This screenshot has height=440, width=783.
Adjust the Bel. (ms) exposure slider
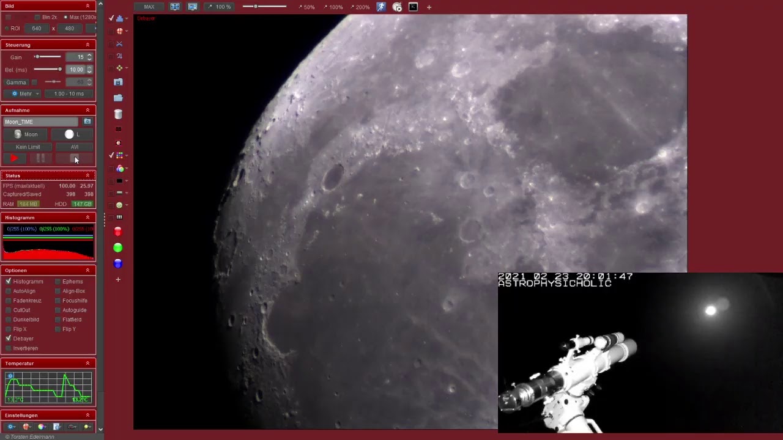48,69
